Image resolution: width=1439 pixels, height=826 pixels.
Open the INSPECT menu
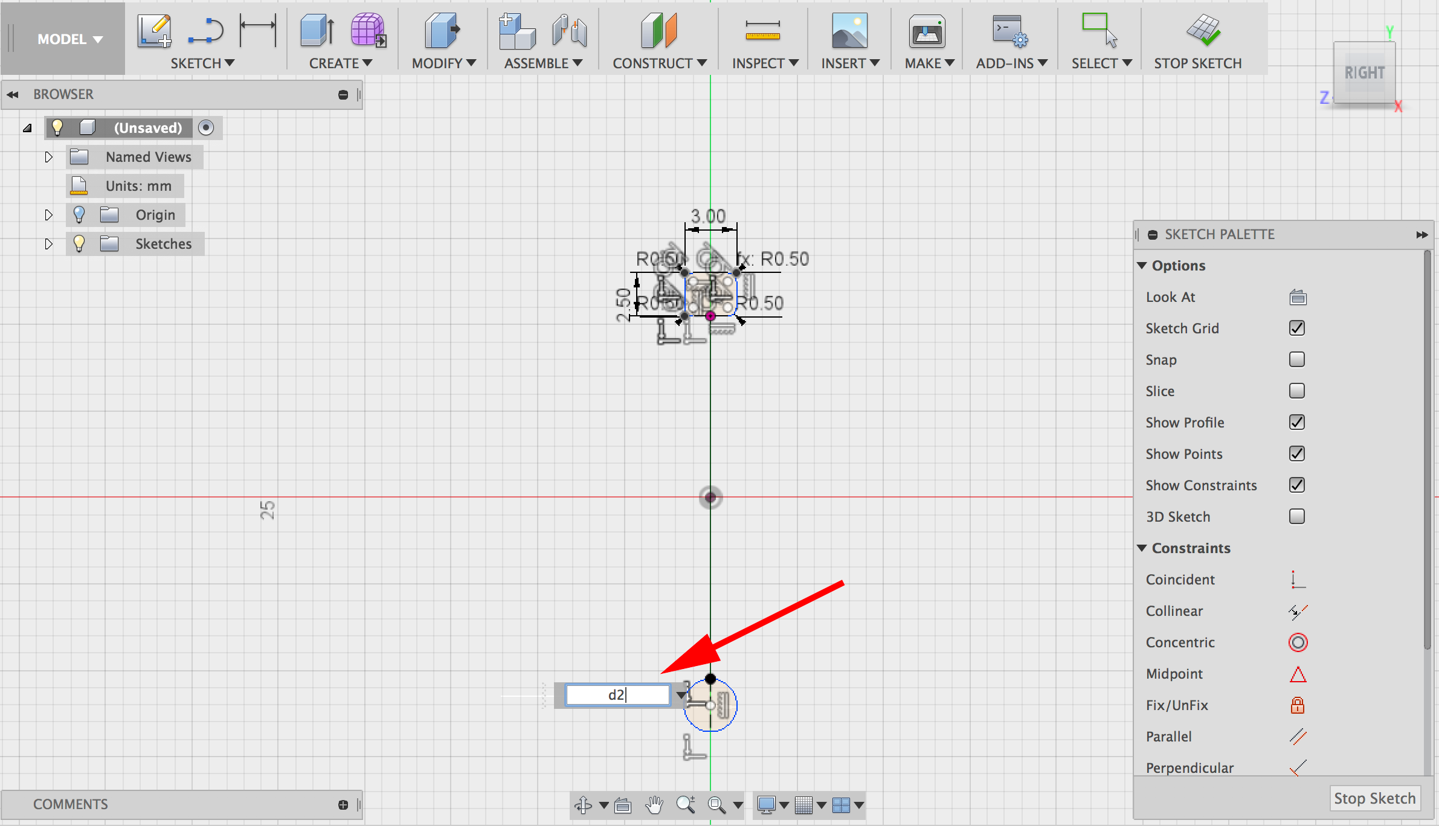point(765,63)
